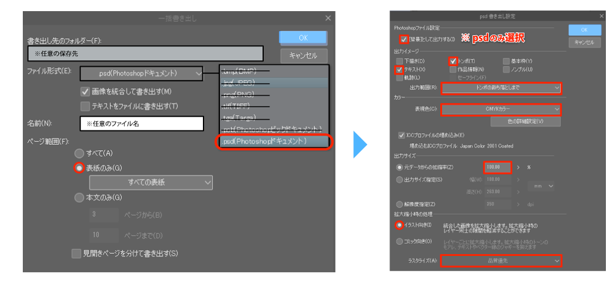Screen dimensions: 614x284
Task: Click the 名前 file name field
Action: [x=142, y=124]
